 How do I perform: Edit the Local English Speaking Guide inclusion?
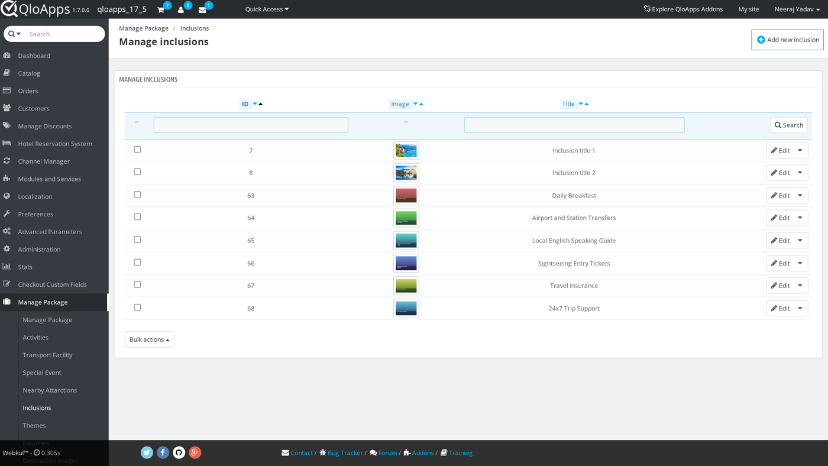(780, 241)
